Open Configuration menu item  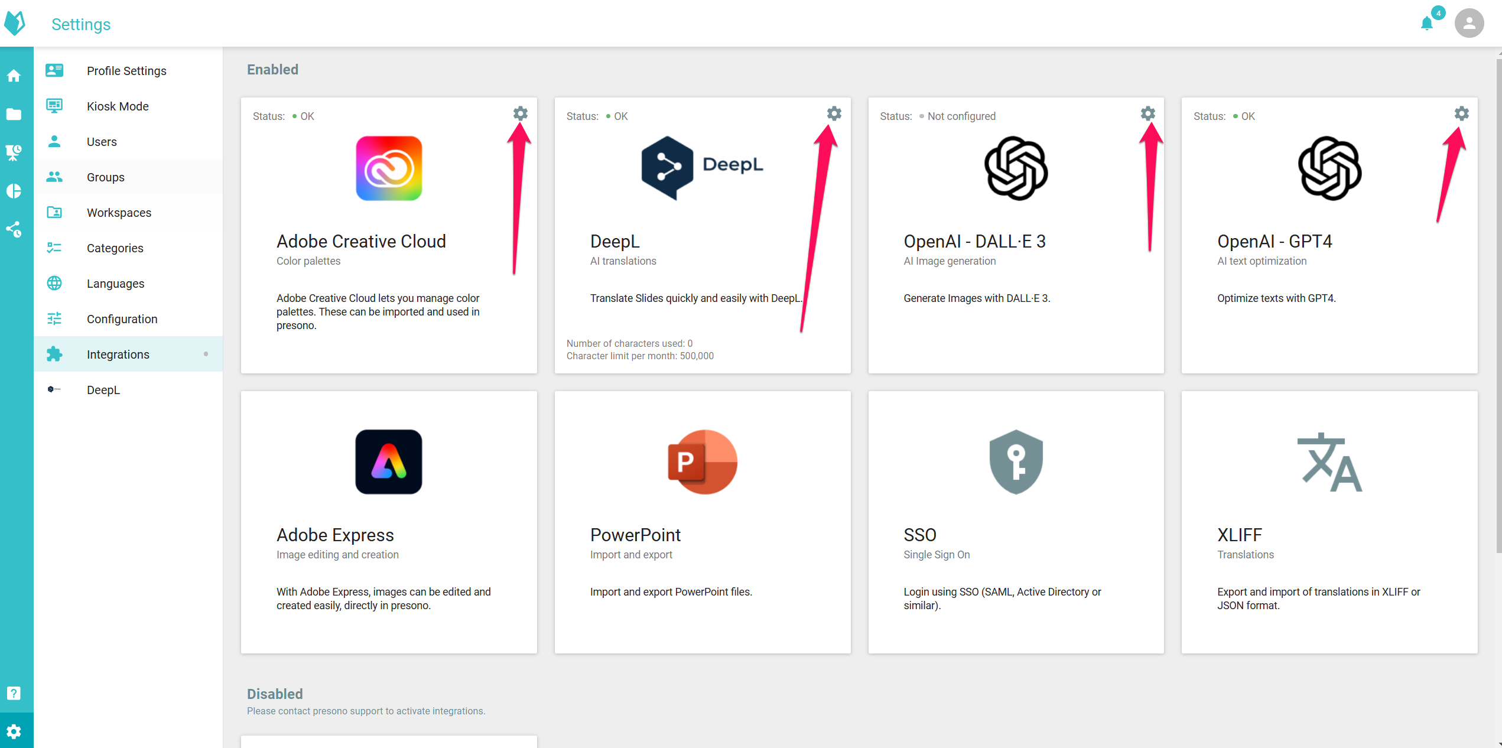click(x=128, y=318)
